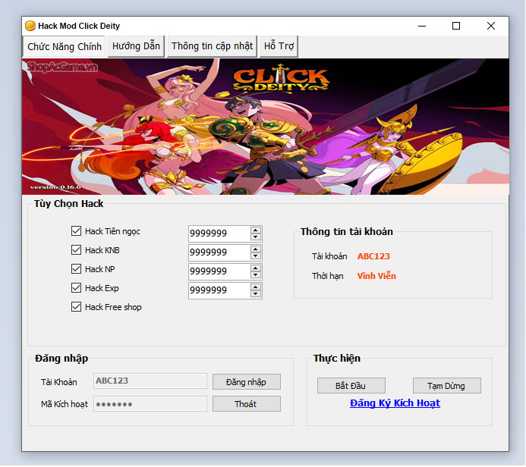This screenshot has width=526, height=467.
Task: Toggle the Hack KNB checkbox
Action: pyautogui.click(x=76, y=250)
